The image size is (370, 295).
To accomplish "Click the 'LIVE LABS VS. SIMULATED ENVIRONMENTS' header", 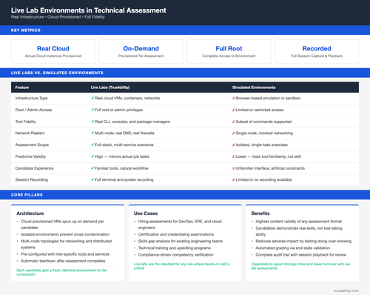I will coord(57,73).
